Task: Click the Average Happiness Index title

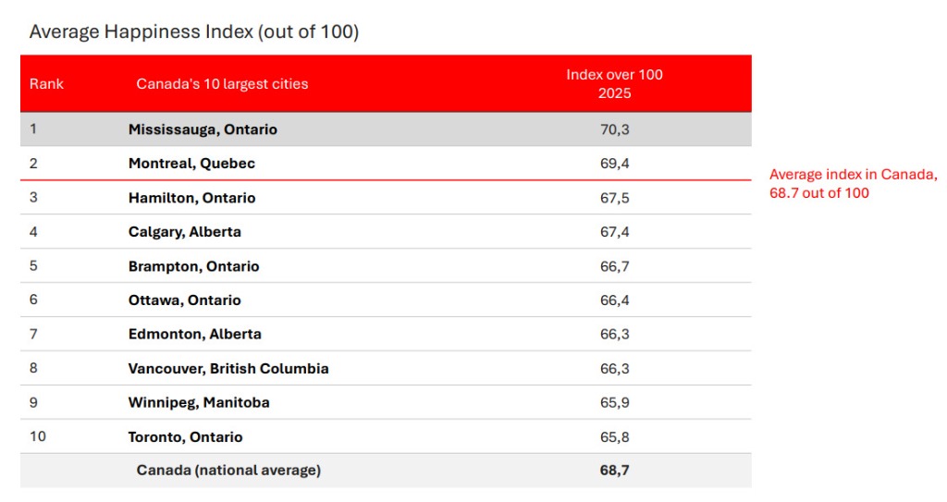Action: [194, 31]
